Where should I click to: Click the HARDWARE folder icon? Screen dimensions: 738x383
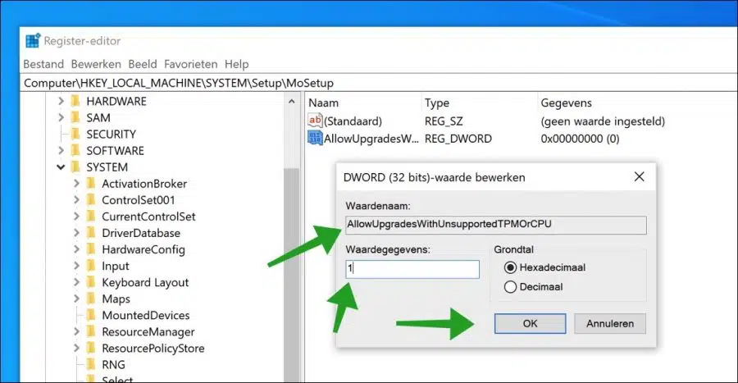point(75,101)
